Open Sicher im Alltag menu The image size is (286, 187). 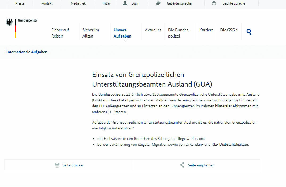tap(91, 33)
